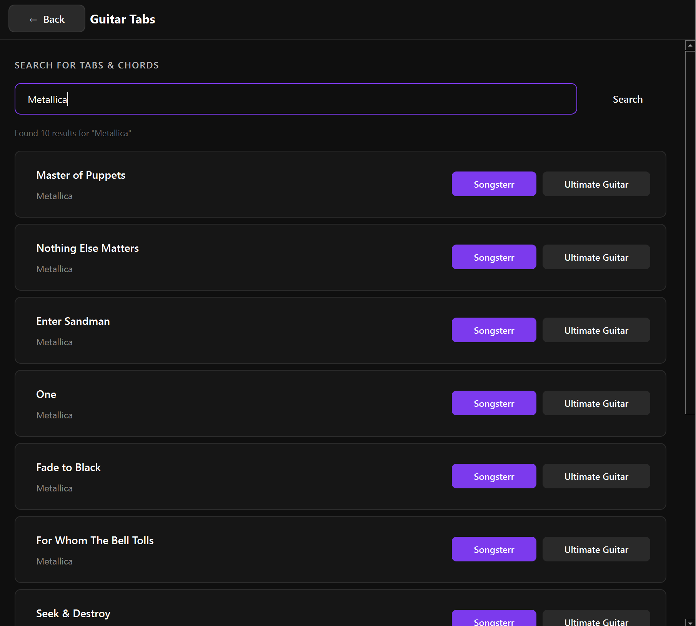Open Master of Puppets on Songsterr
This screenshot has width=696, height=626.
click(494, 184)
